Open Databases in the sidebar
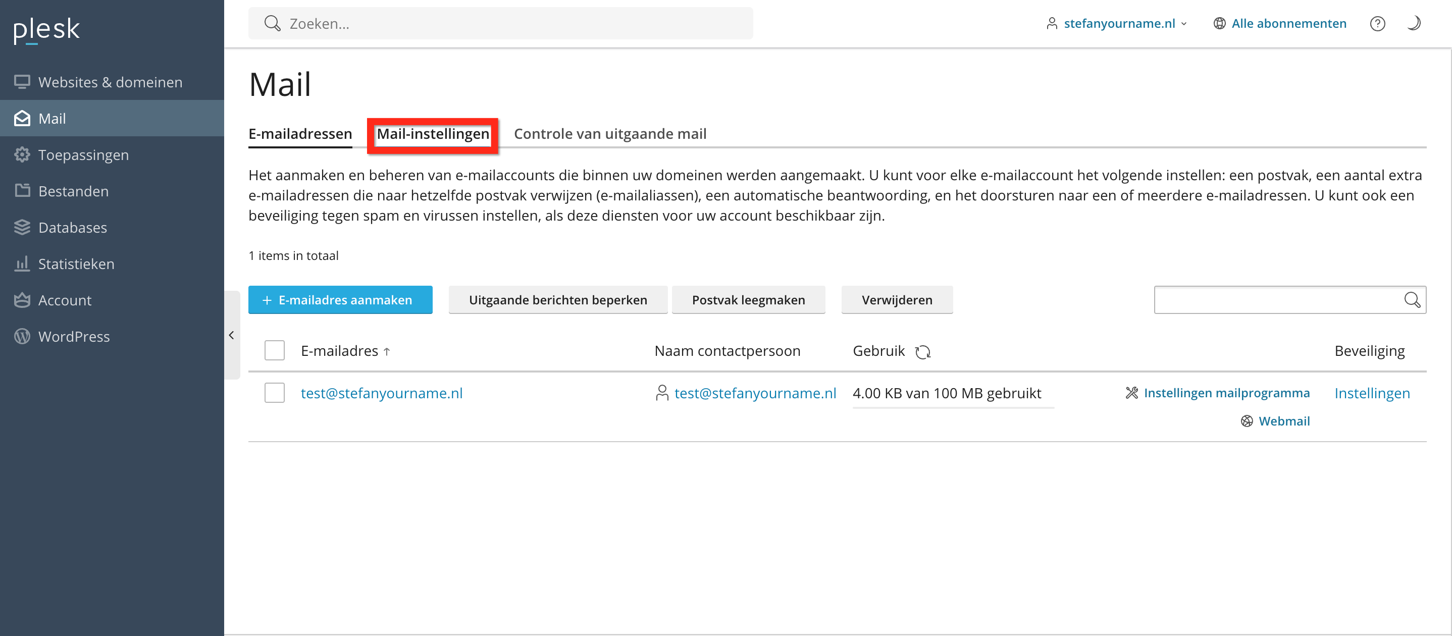Viewport: 1452px width, 636px height. tap(72, 228)
